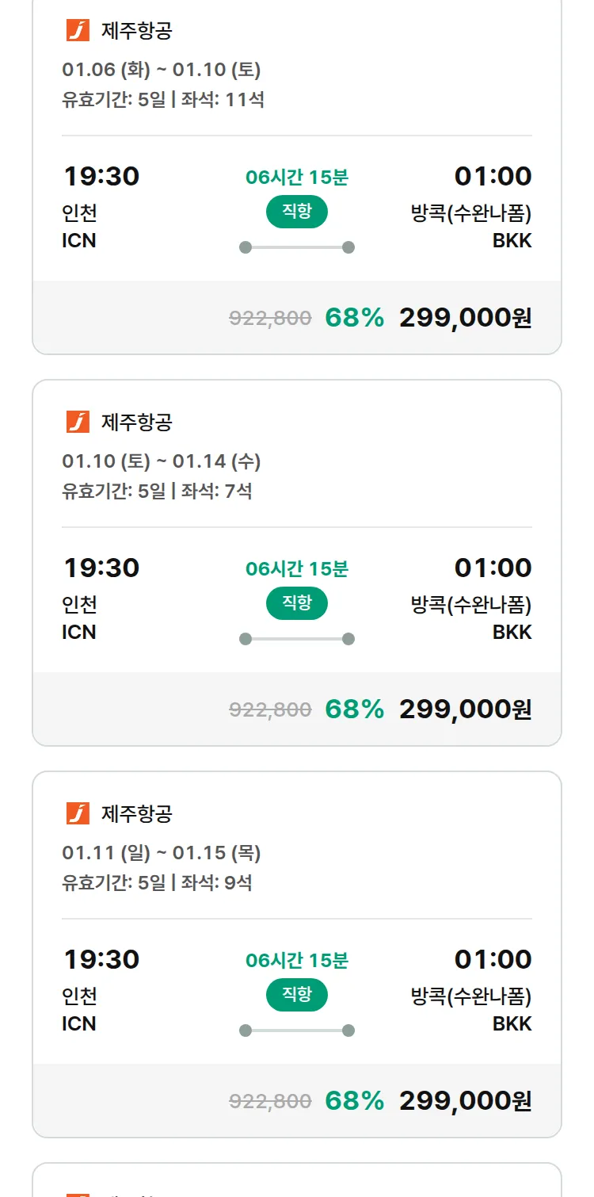Open the partially visible bottom flight card

(x=296, y=1183)
